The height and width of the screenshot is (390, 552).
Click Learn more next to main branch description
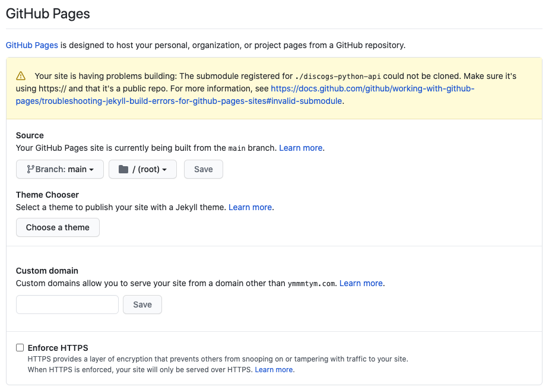tap(300, 148)
